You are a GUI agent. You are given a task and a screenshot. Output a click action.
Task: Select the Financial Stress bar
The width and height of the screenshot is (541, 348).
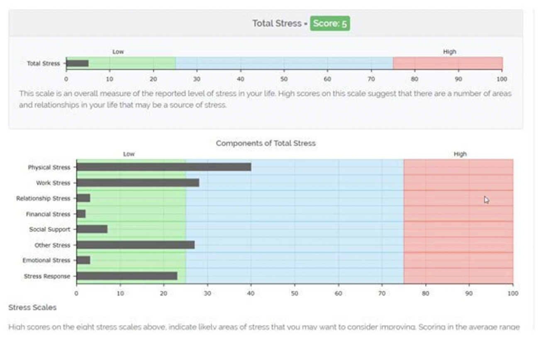click(x=81, y=213)
